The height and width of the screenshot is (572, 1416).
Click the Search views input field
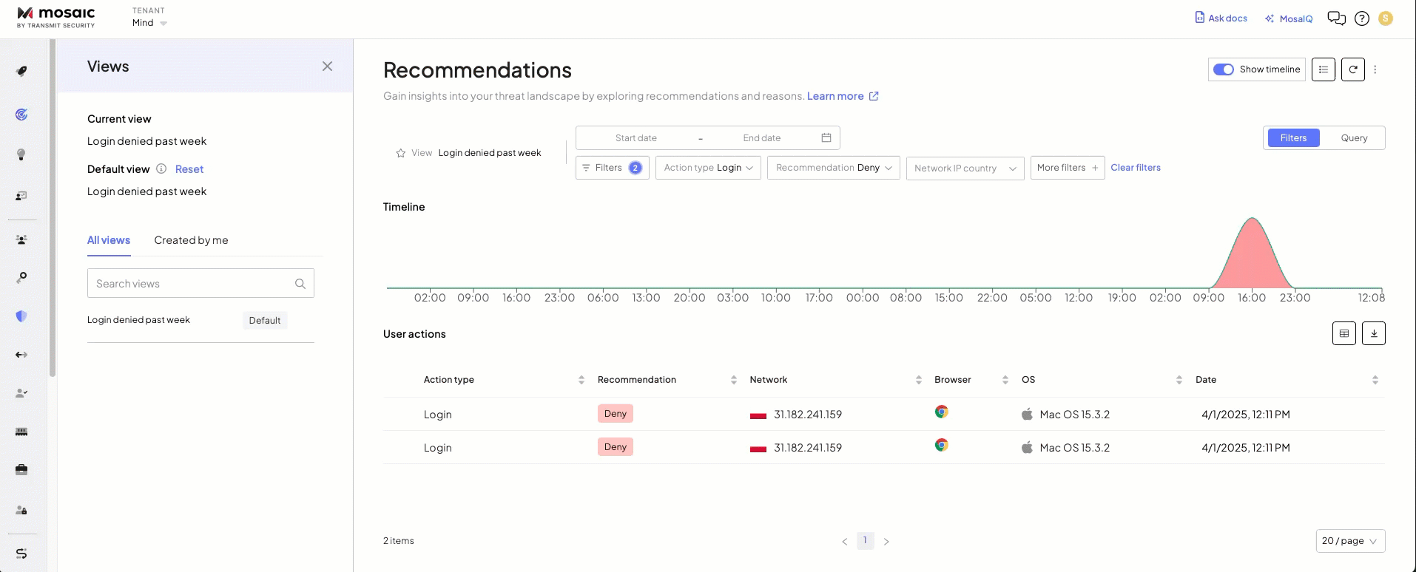192,284
